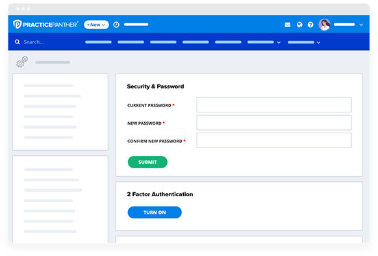
Task: Open the mail envelope icon
Action: 287,25
